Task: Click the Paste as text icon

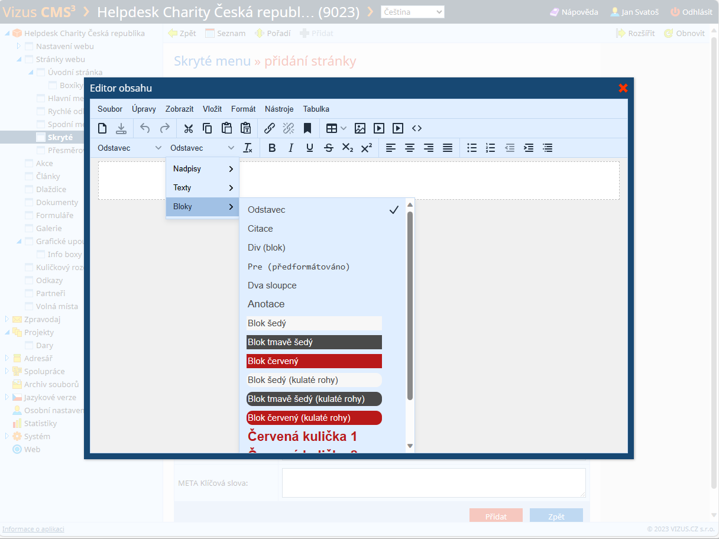Action: [x=245, y=128]
